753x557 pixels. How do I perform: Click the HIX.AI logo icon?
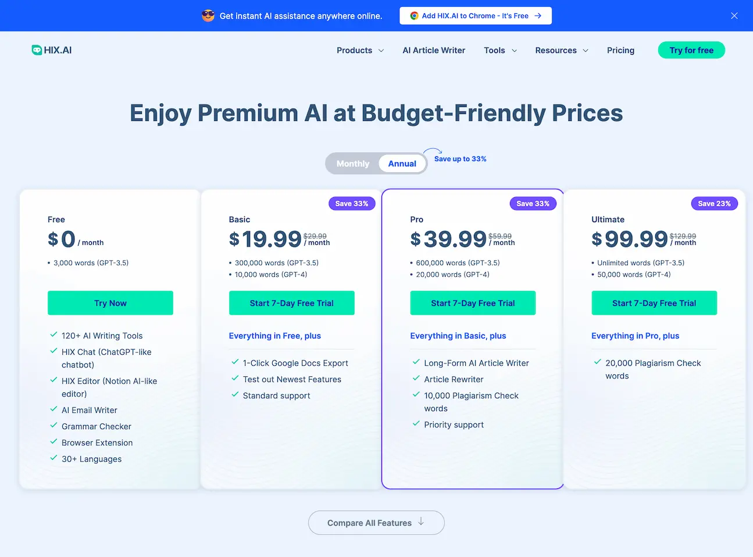coord(37,49)
